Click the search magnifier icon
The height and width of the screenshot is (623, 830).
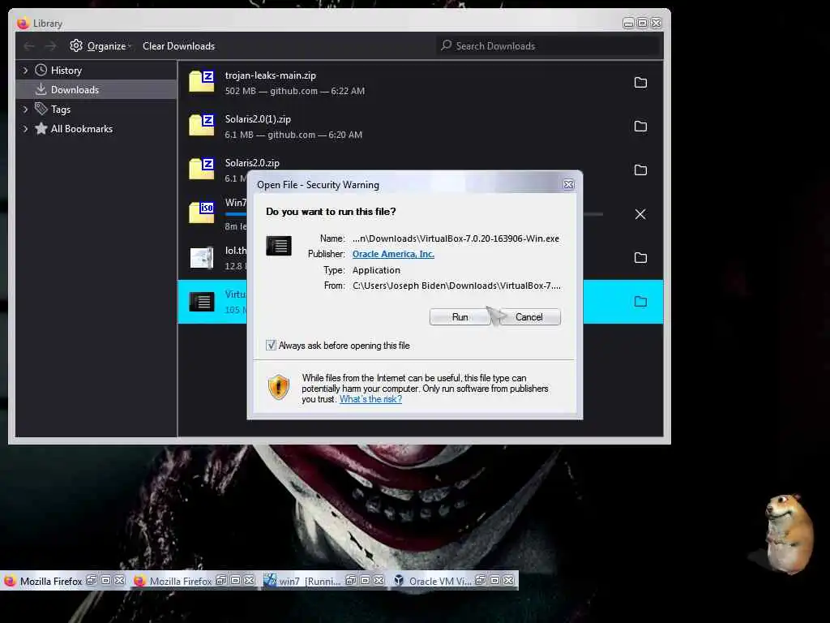point(447,45)
